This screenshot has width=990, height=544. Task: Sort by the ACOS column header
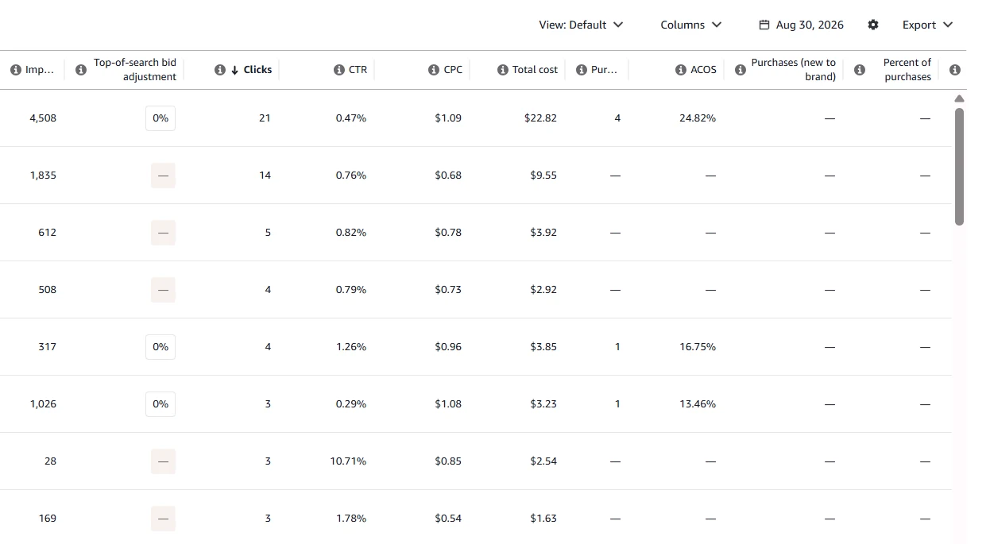pos(703,70)
